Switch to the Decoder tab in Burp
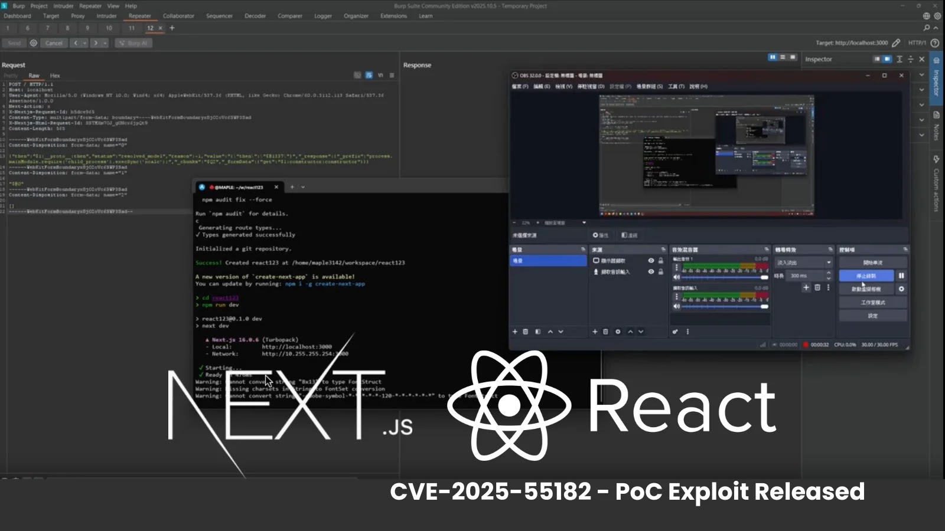 pyautogui.click(x=255, y=16)
